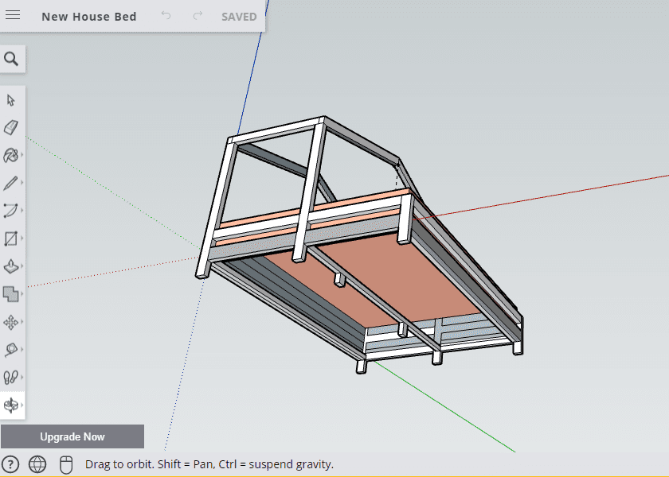The image size is (669, 477).
Task: Expand the Paint tool flyout arrow
Action: pos(22,155)
